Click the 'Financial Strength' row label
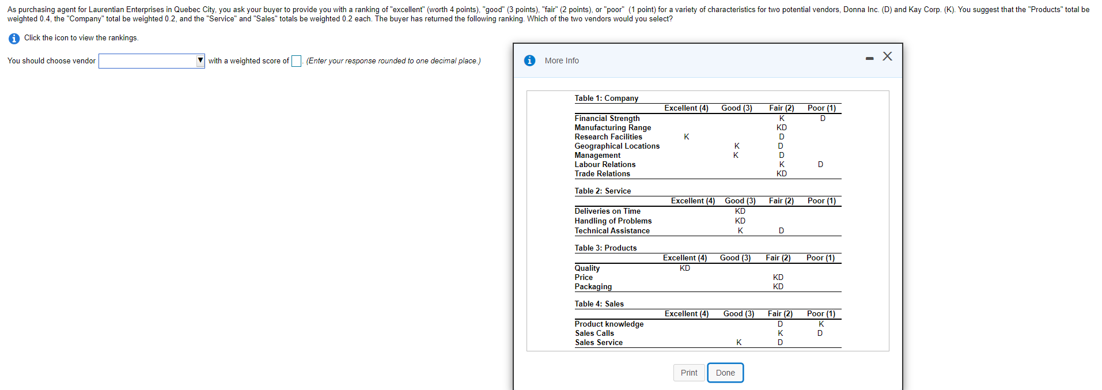The width and height of the screenshot is (1102, 390). 607,119
